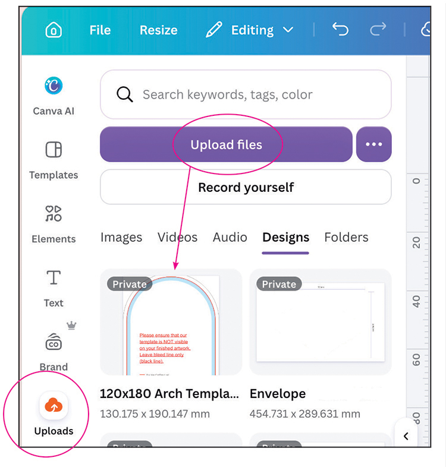Click the Private badge on Envelope
Screen dimensions: 446x467
(279, 284)
